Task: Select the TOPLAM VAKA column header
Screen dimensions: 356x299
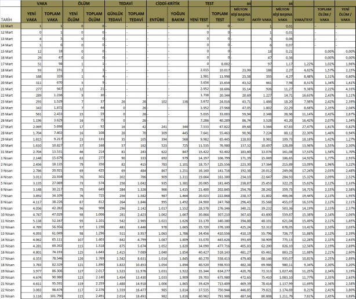Action: point(52,15)
